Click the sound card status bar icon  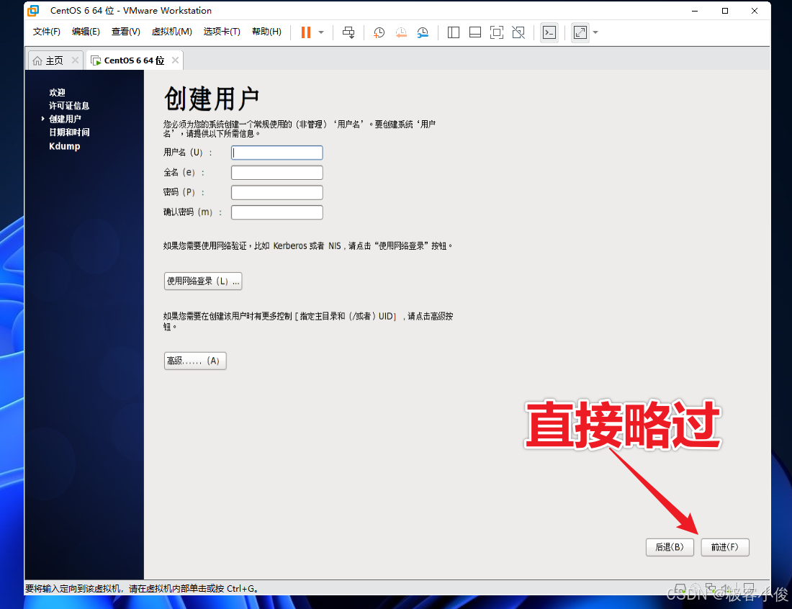[727, 589]
